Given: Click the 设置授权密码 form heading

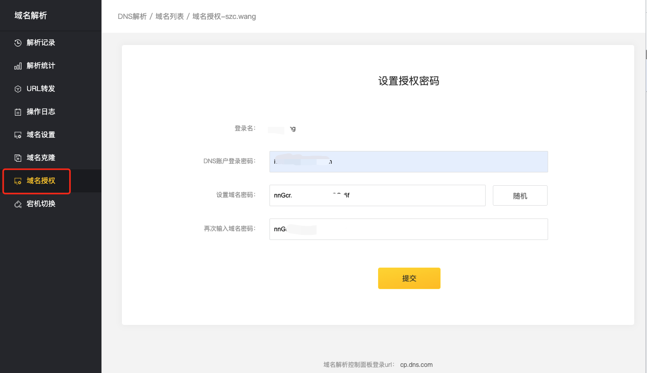Looking at the screenshot, I should tap(408, 81).
